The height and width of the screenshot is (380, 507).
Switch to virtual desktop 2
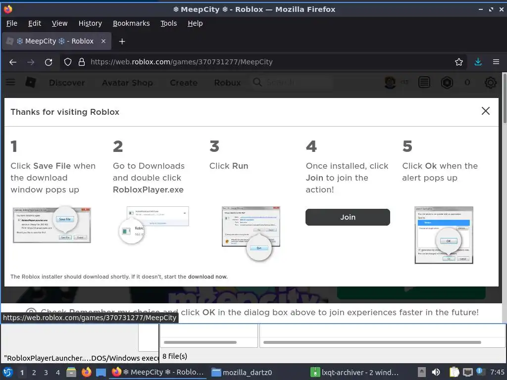tap(34, 373)
